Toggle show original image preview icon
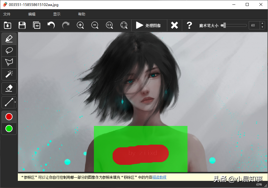Viewport: 268px width, 188px height. [37, 25]
